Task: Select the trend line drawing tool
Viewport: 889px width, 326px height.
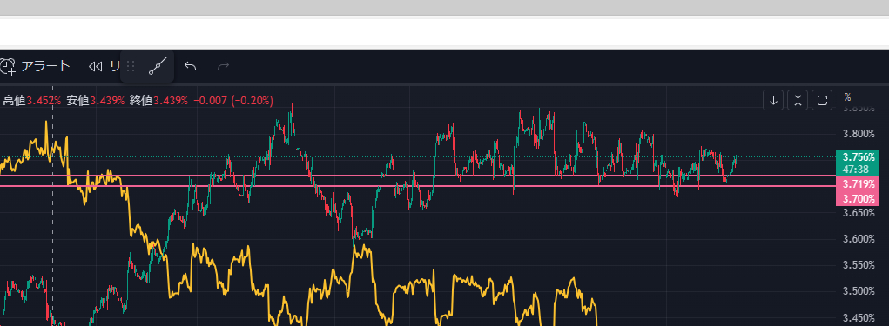Action: point(157,67)
